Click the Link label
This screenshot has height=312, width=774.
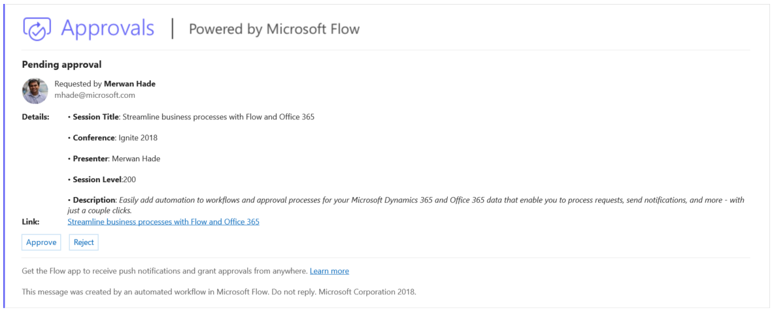pos(31,222)
